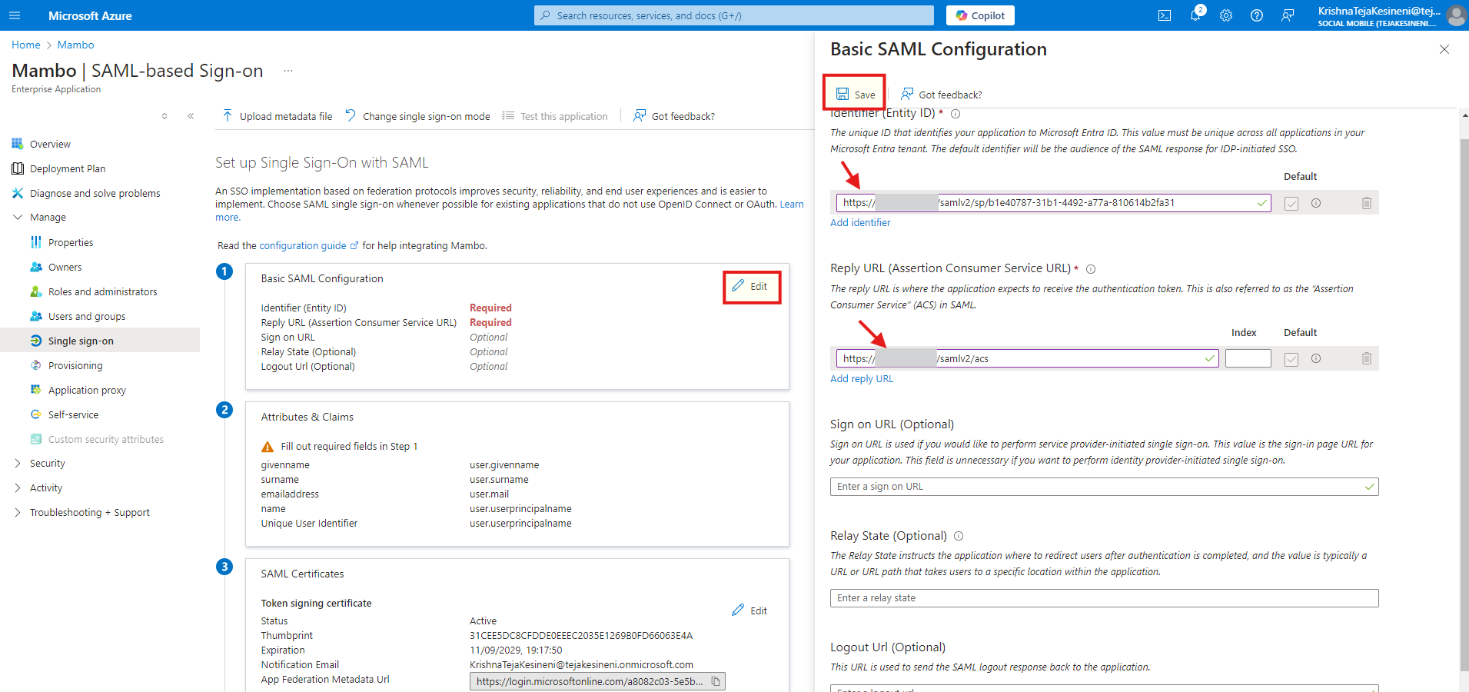Click Test this application

point(555,116)
